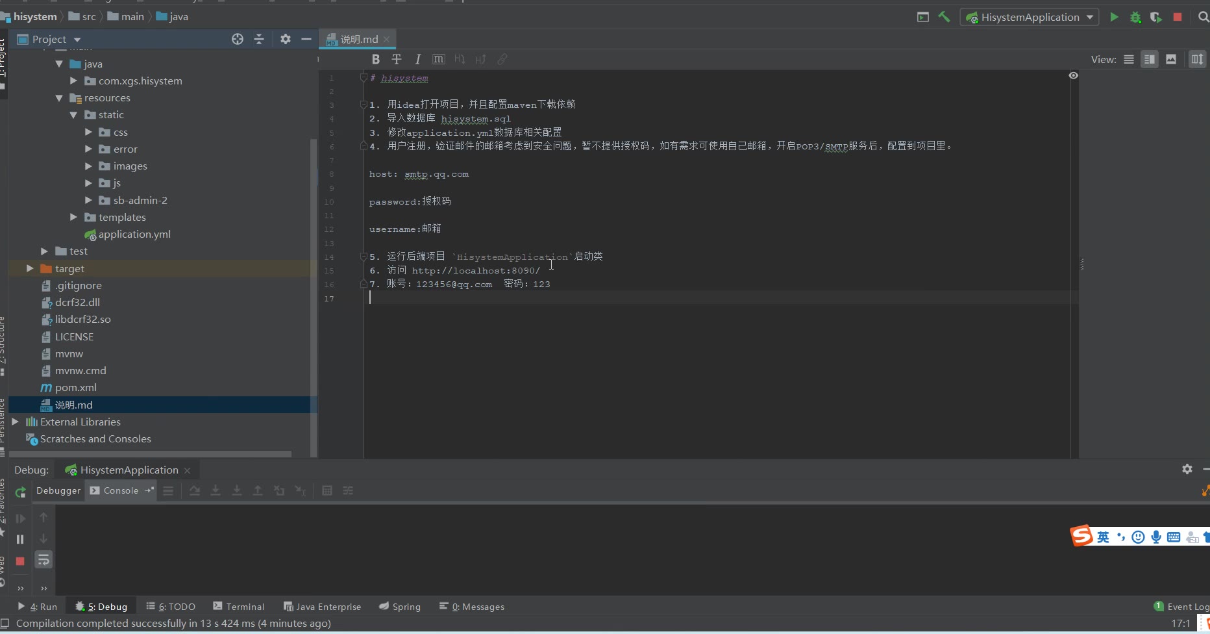Open application.yml in project tree
Screen dimensions: 1210x634
134,235
